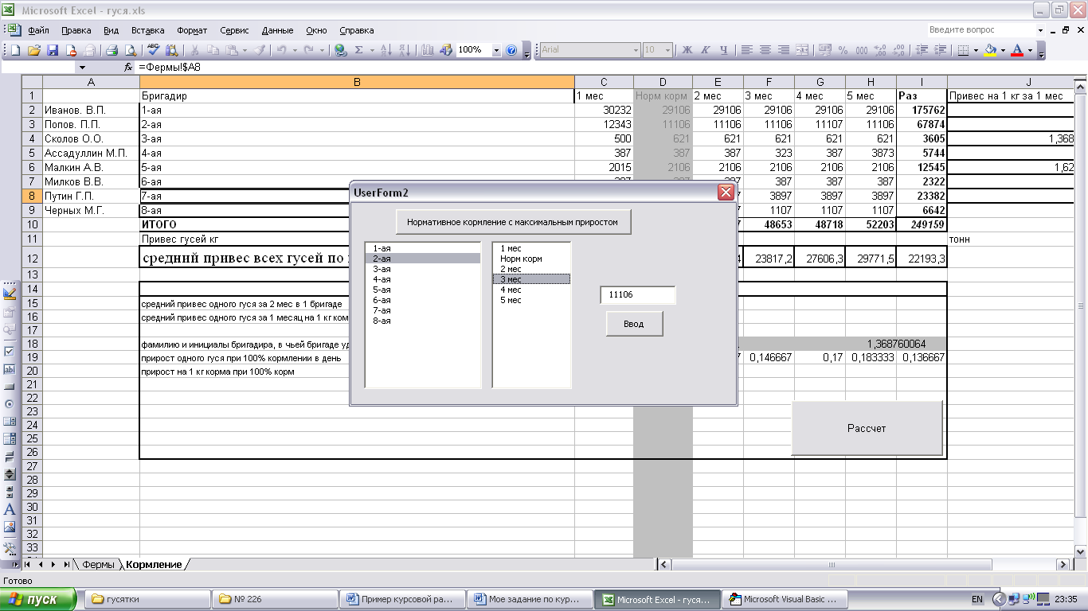Select the Checkbox control in the Control Toolbox
The width and height of the screenshot is (1088, 611).
click(x=10, y=351)
